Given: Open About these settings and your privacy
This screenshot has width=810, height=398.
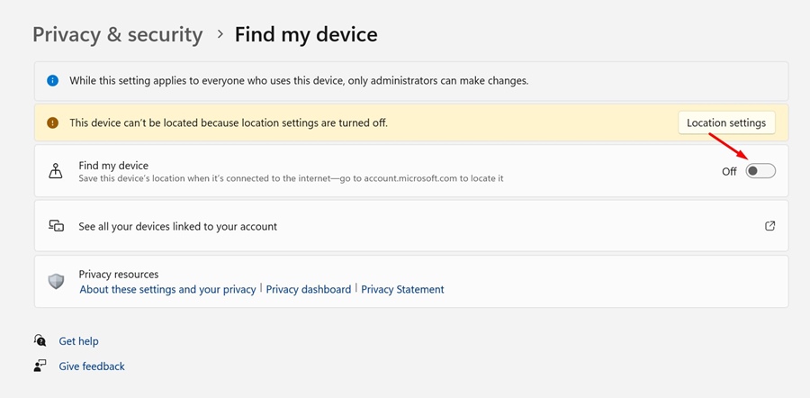Looking at the screenshot, I should [x=167, y=290].
